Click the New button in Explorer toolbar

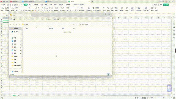pyautogui.click(x=13, y=19)
